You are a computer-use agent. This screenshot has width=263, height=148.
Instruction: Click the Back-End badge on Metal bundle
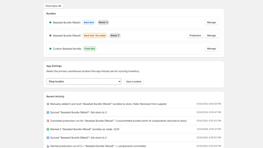tap(89, 22)
